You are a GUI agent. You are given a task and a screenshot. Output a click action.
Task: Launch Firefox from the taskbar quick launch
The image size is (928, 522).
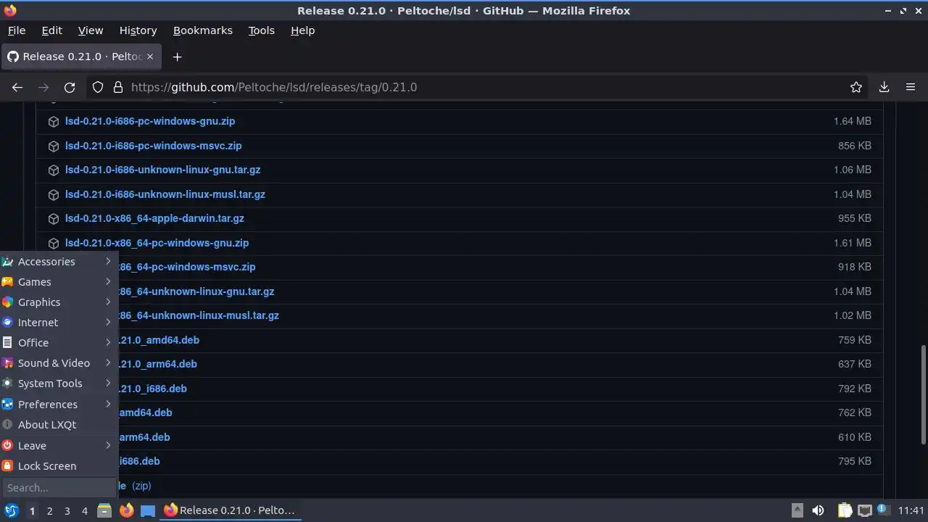click(126, 510)
